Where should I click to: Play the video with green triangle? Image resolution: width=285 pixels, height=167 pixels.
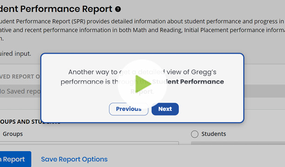[142, 84]
